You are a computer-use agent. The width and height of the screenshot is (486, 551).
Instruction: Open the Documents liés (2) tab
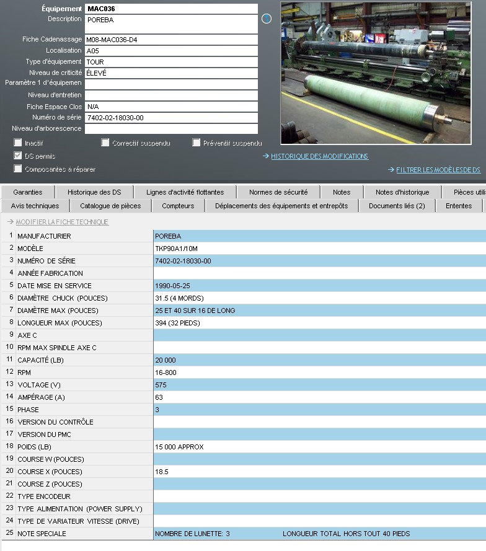[397, 206]
